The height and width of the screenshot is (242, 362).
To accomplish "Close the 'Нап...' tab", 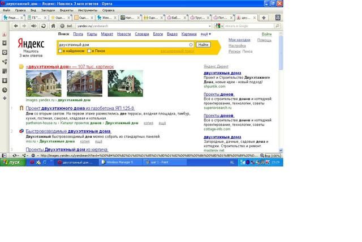I will click(138, 18).
